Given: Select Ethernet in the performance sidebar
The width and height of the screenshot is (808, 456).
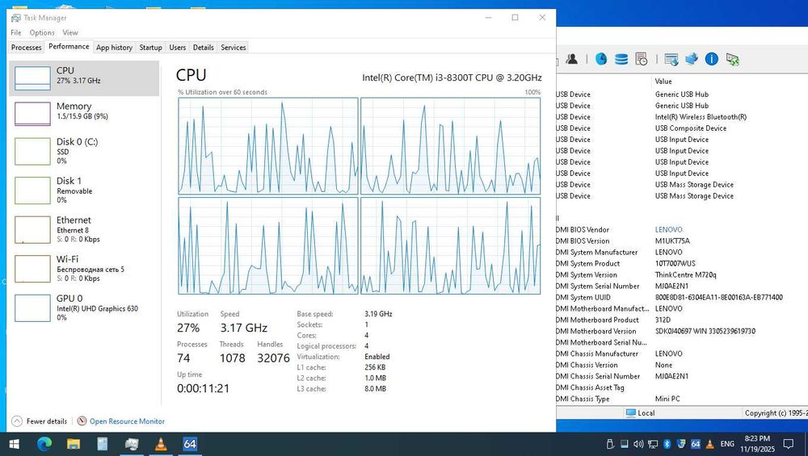Looking at the screenshot, I should click(x=84, y=229).
